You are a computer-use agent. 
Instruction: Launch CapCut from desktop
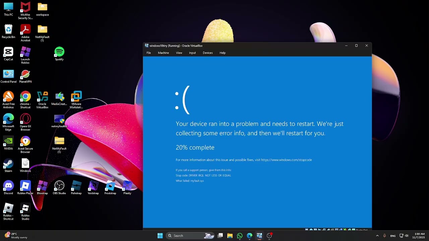point(8,54)
